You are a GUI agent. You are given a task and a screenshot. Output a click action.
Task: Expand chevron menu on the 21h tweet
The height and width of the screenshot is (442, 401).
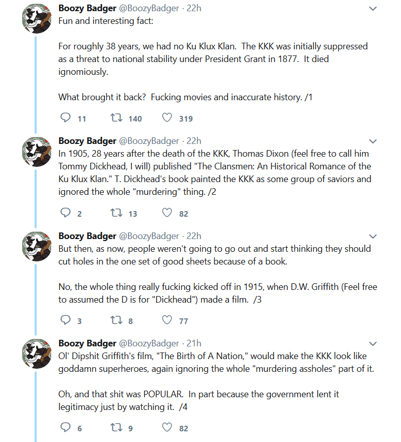click(x=373, y=344)
